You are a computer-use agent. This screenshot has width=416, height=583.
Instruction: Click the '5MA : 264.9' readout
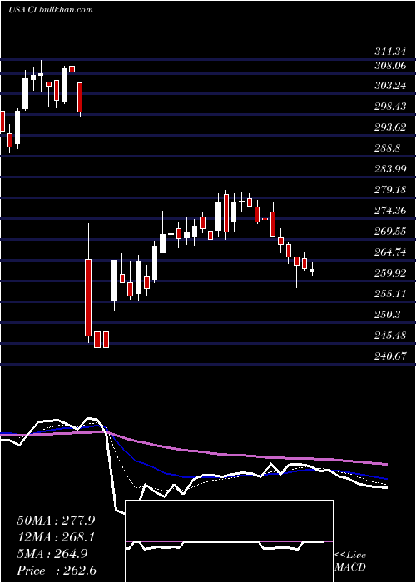point(52,554)
